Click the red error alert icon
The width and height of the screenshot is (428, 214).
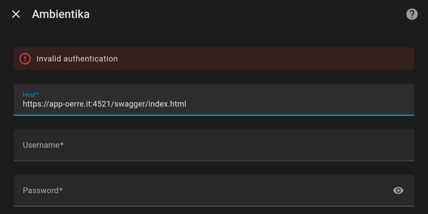point(25,59)
